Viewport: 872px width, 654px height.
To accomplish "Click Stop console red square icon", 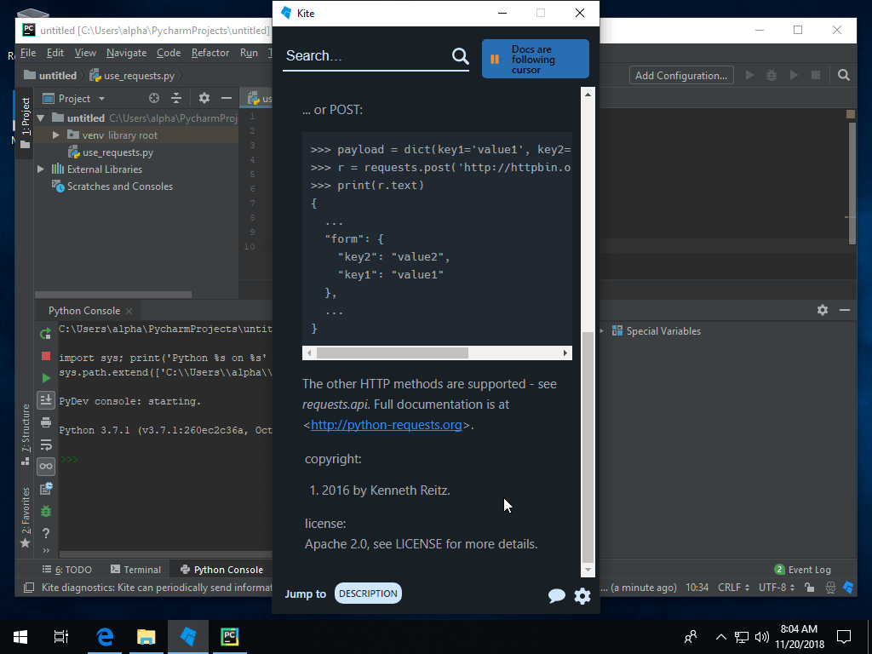I will (x=46, y=356).
